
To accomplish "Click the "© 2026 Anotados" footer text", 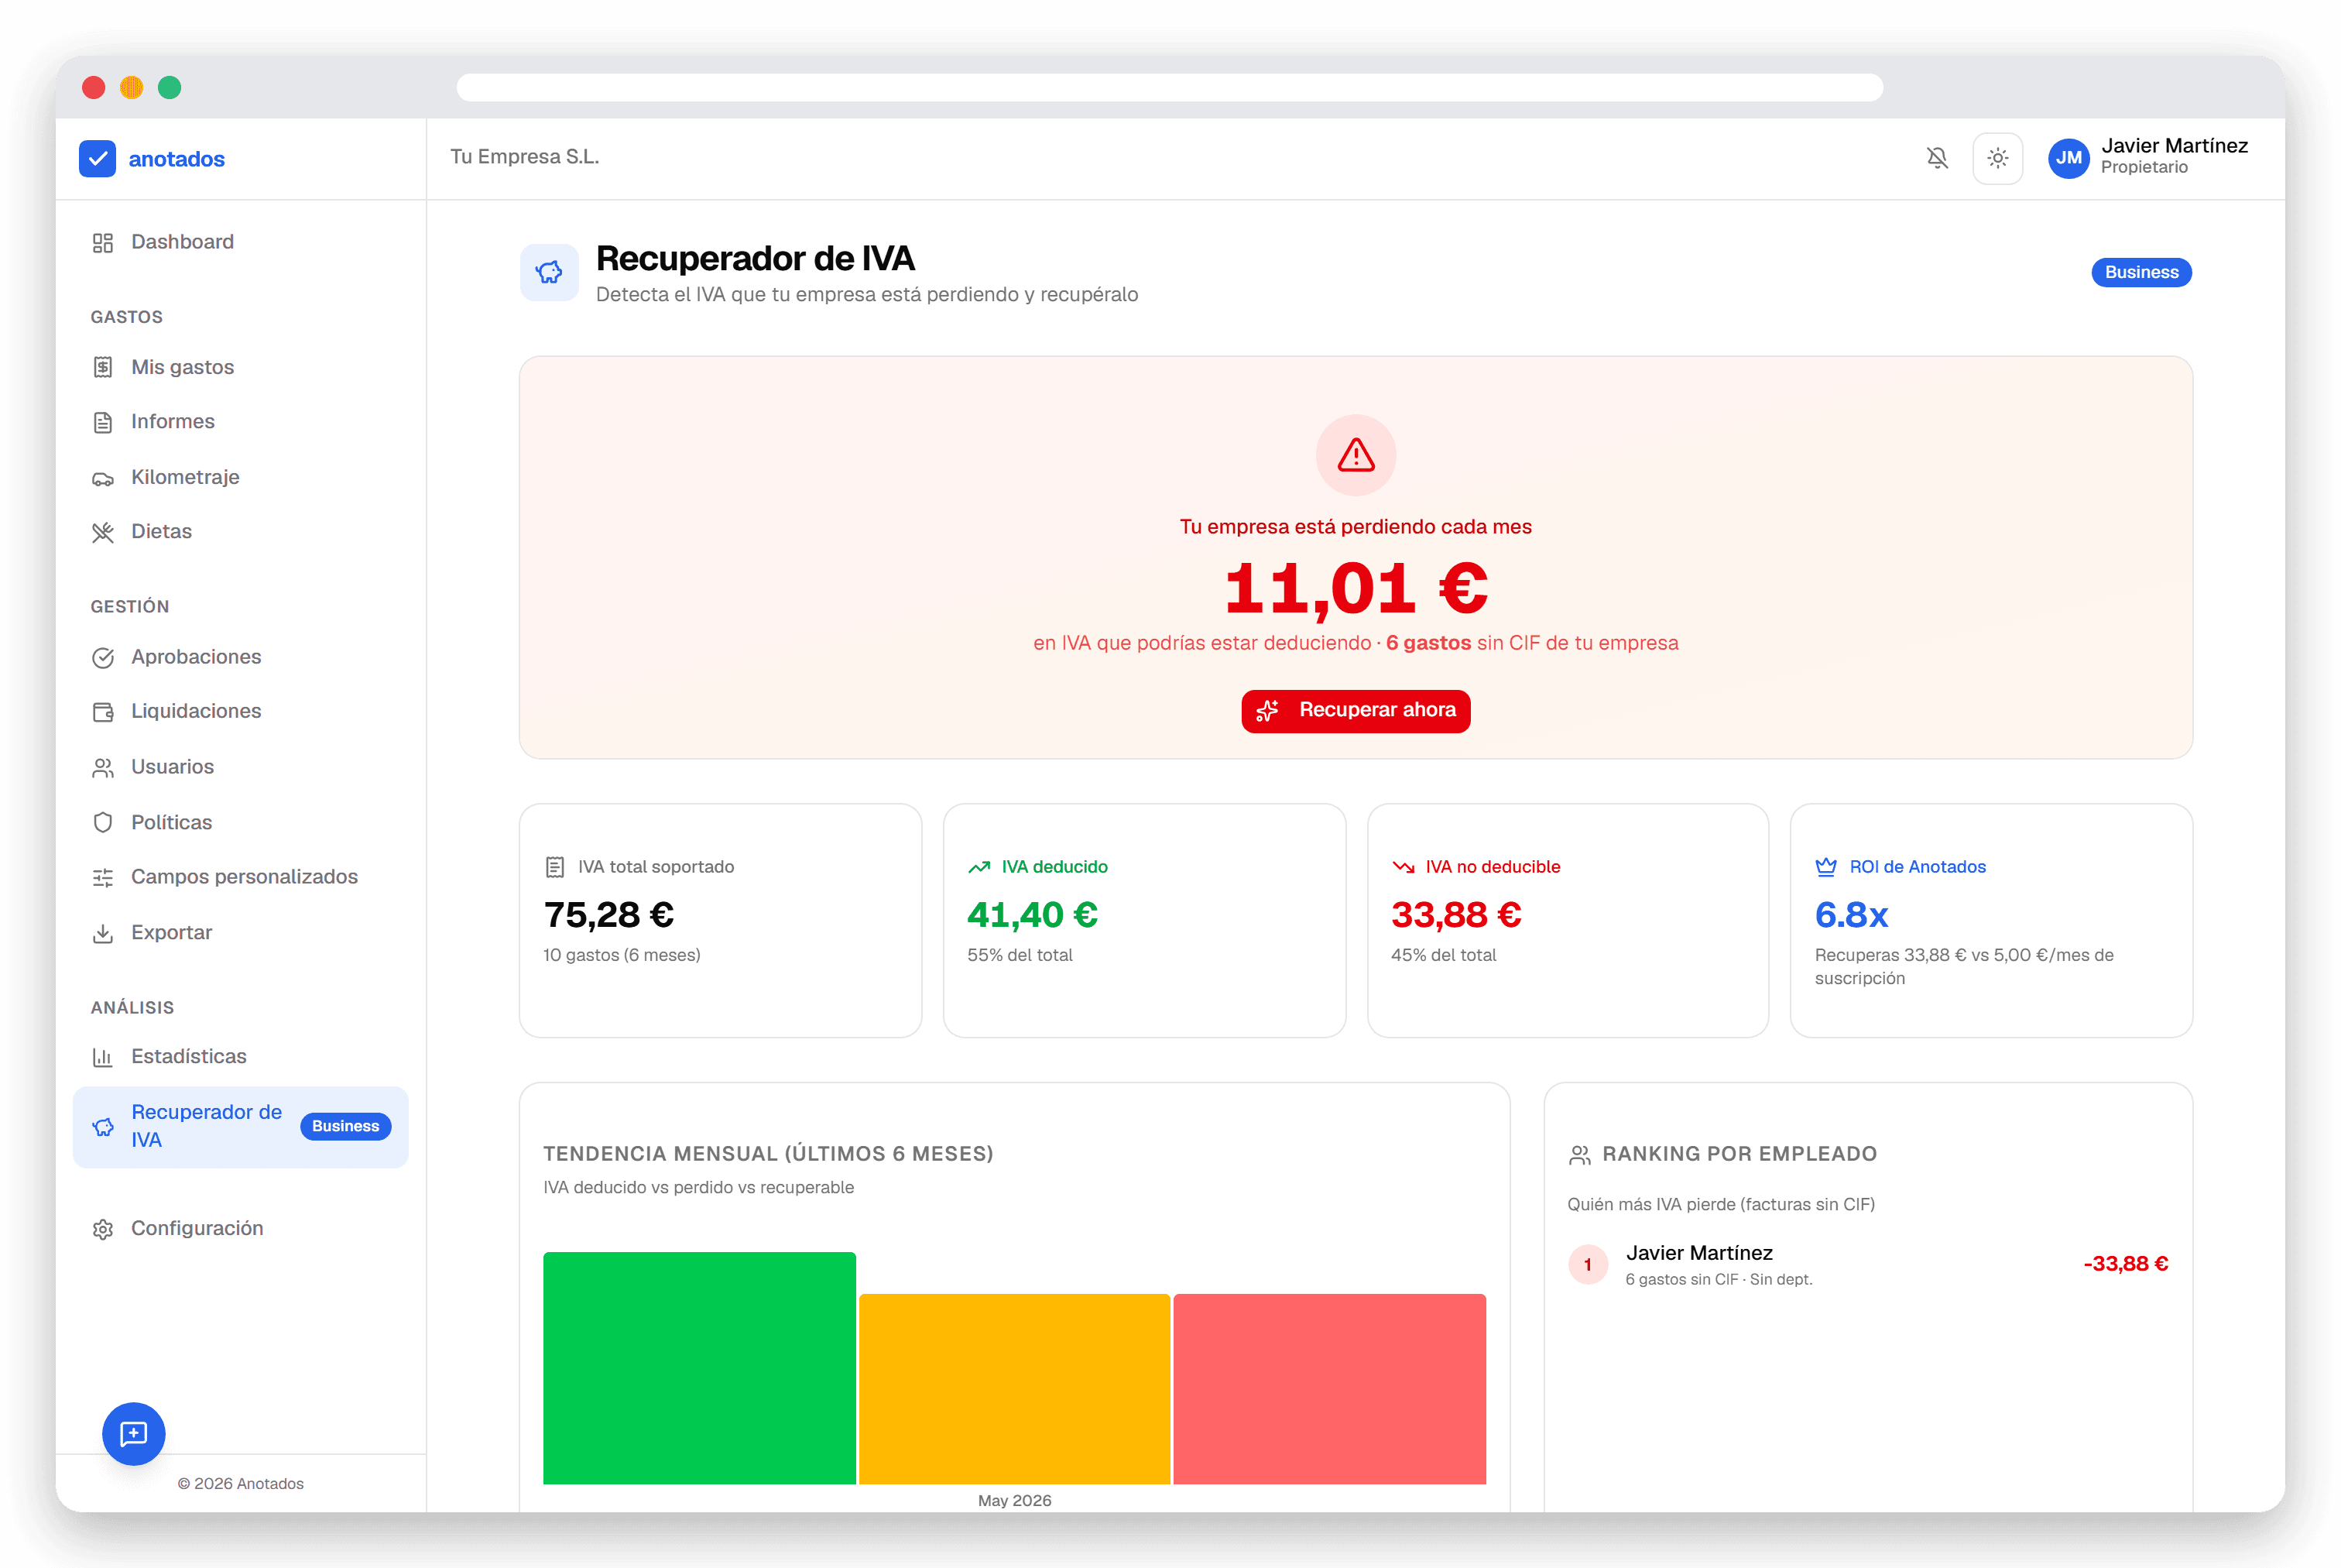I will pyautogui.click(x=241, y=1484).
